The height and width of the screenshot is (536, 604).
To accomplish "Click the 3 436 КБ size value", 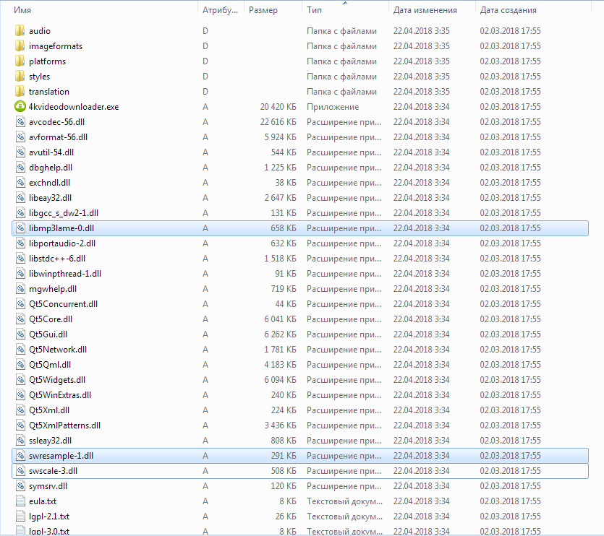I will [x=281, y=425].
